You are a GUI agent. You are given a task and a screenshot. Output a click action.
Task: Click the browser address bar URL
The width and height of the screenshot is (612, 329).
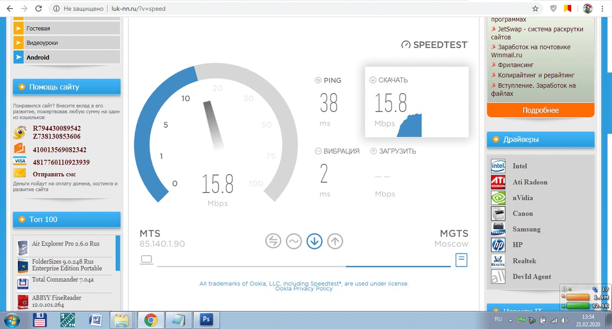(138, 9)
